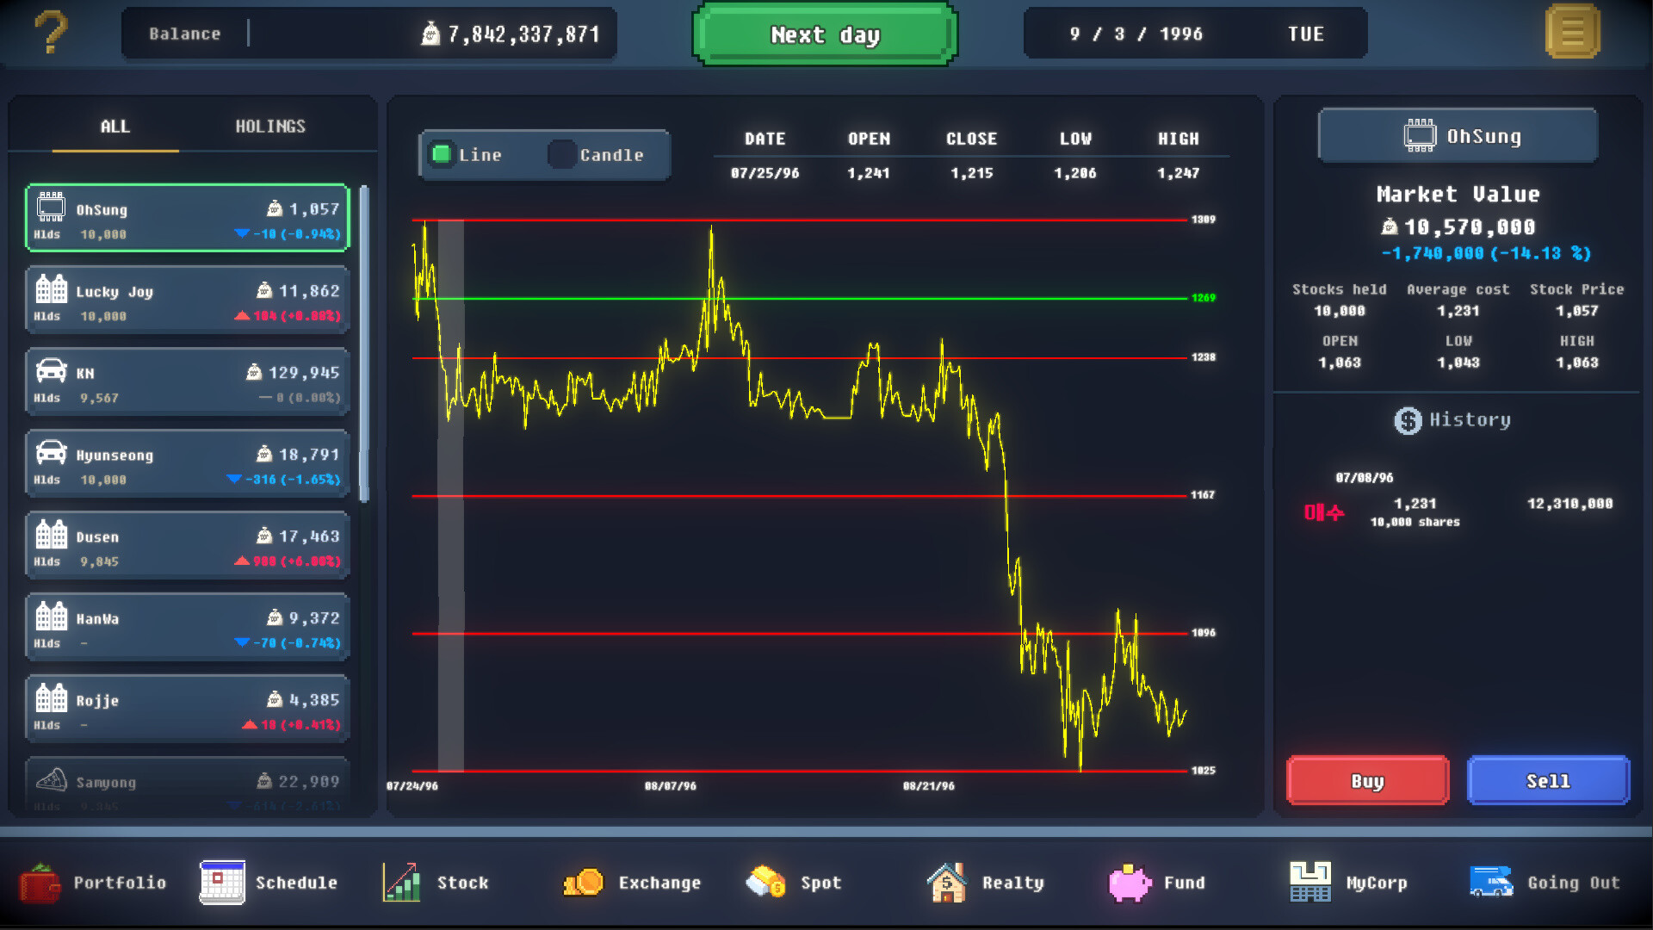Switch to the ALL stocks tab
Screen dimensions: 1653x930
115,126
